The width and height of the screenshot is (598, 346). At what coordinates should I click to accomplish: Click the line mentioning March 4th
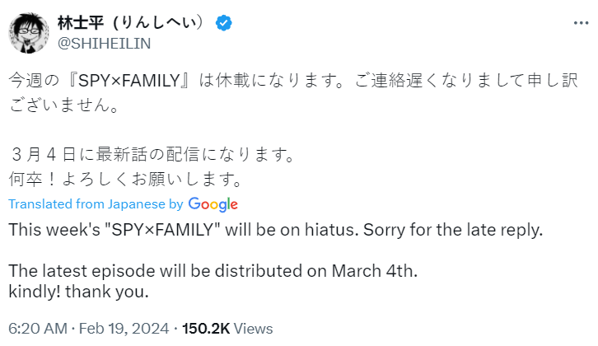213,271
